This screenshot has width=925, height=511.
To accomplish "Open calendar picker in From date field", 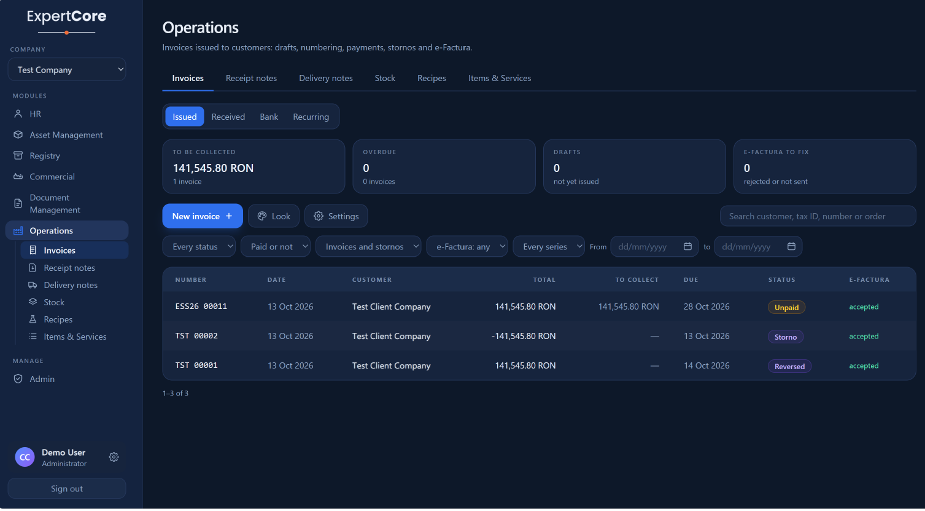I will coord(687,247).
